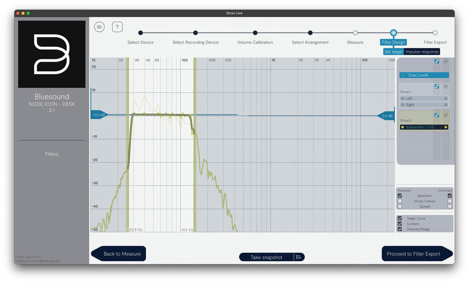Click circle at right of Right channel
The width and height of the screenshot is (469, 283).
click(x=446, y=105)
